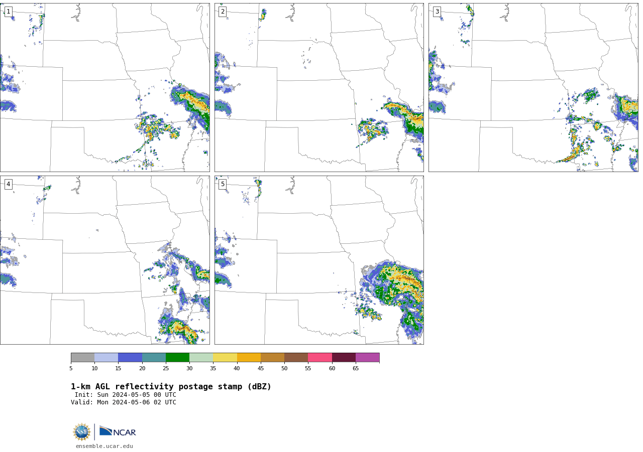This screenshot has width=643, height=452.
Task: Click the number label '2' on second panel
Action: pyautogui.click(x=223, y=12)
